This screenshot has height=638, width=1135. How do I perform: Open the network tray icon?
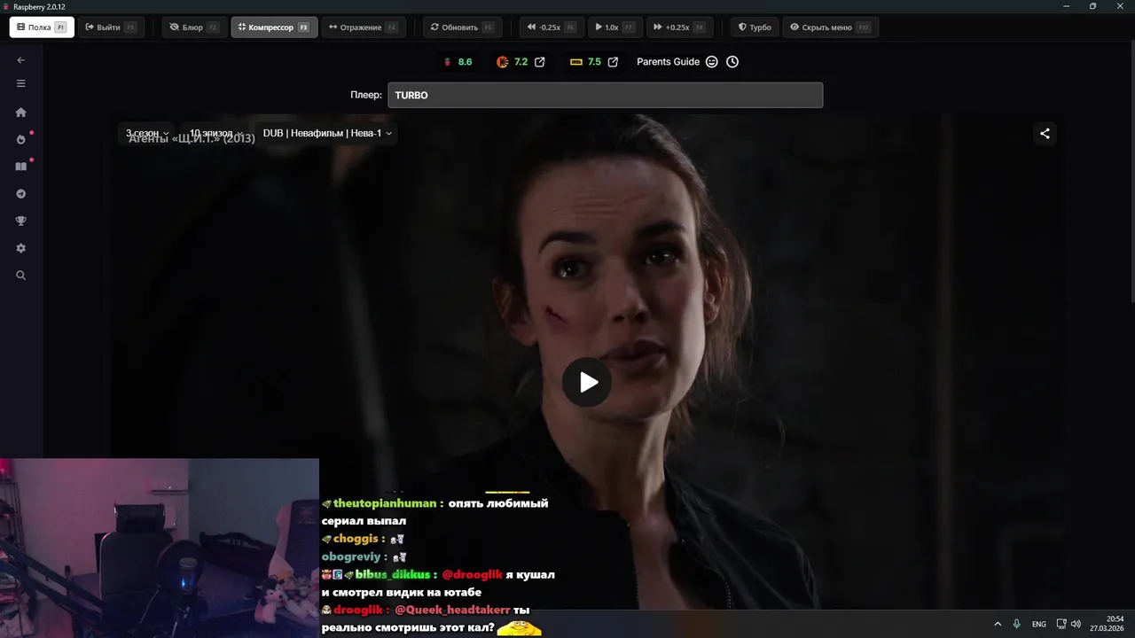click(x=1061, y=624)
